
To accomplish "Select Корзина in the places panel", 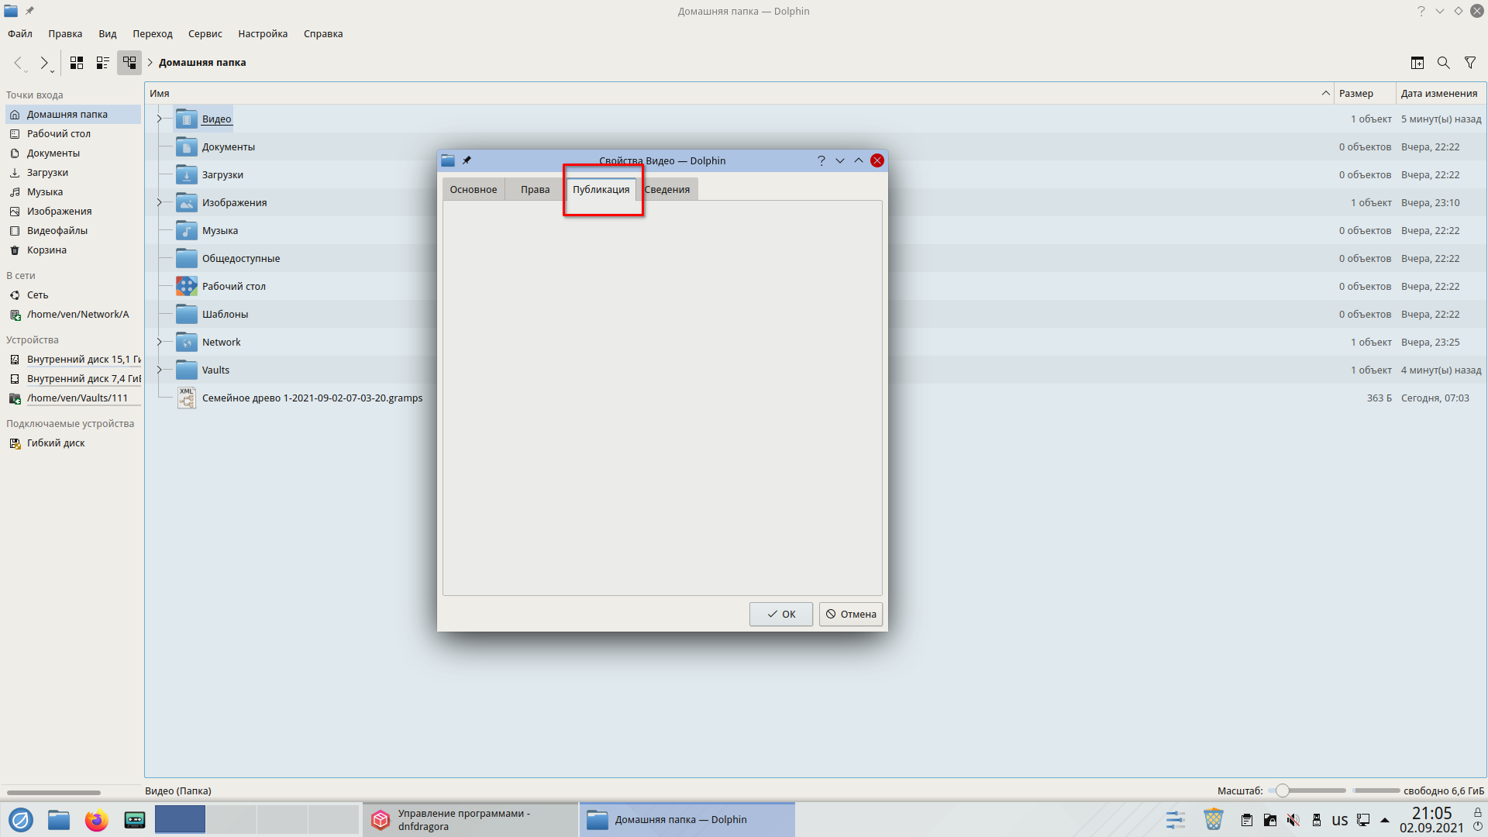I will coord(46,250).
